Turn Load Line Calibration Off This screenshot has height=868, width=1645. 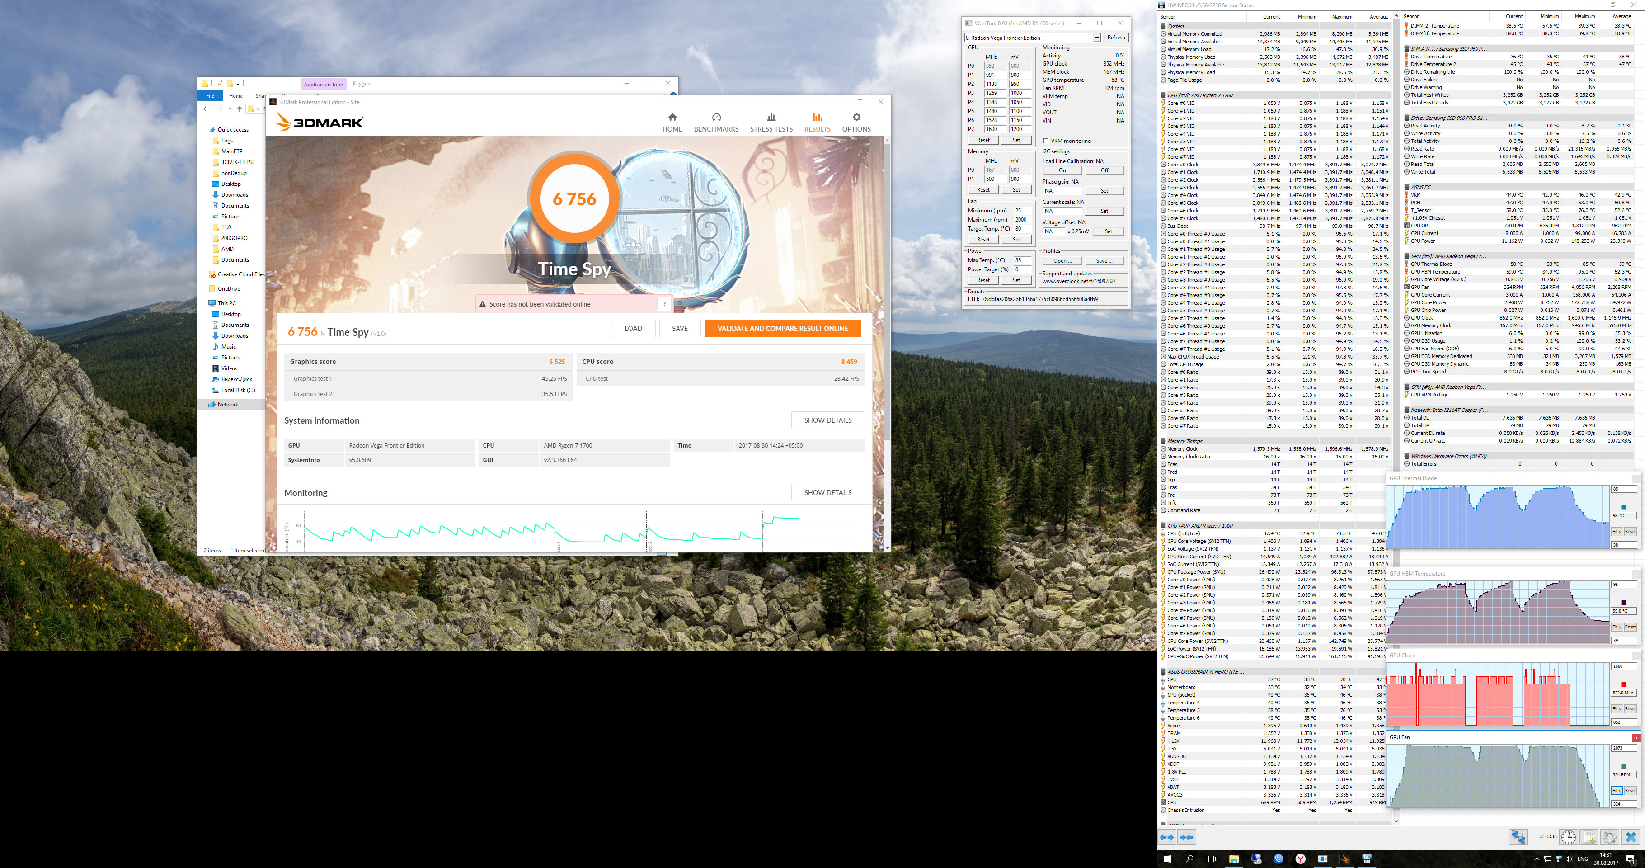[1104, 170]
